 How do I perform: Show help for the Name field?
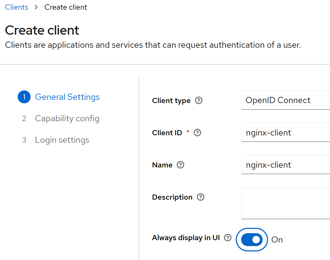tap(180, 165)
